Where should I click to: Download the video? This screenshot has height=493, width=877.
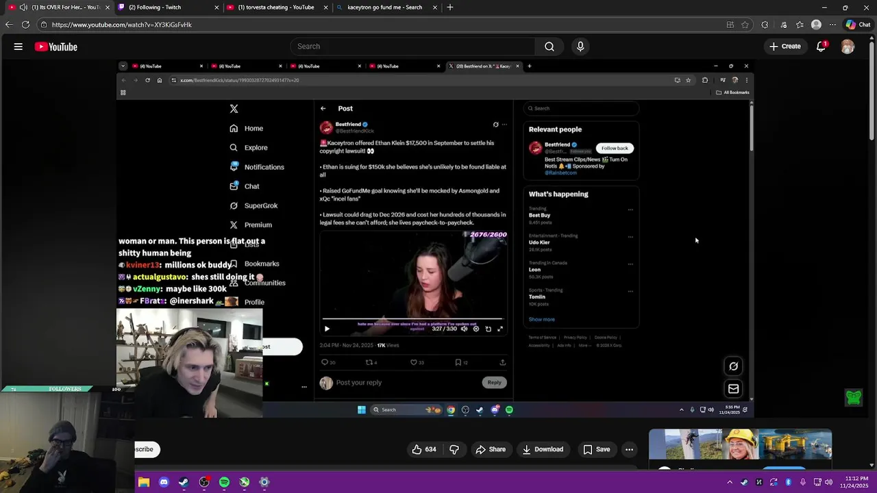[543, 449]
